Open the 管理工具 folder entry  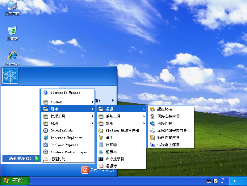tap(68, 116)
